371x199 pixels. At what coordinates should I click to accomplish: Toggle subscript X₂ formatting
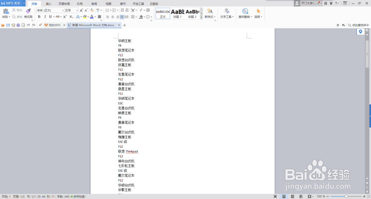71,17
